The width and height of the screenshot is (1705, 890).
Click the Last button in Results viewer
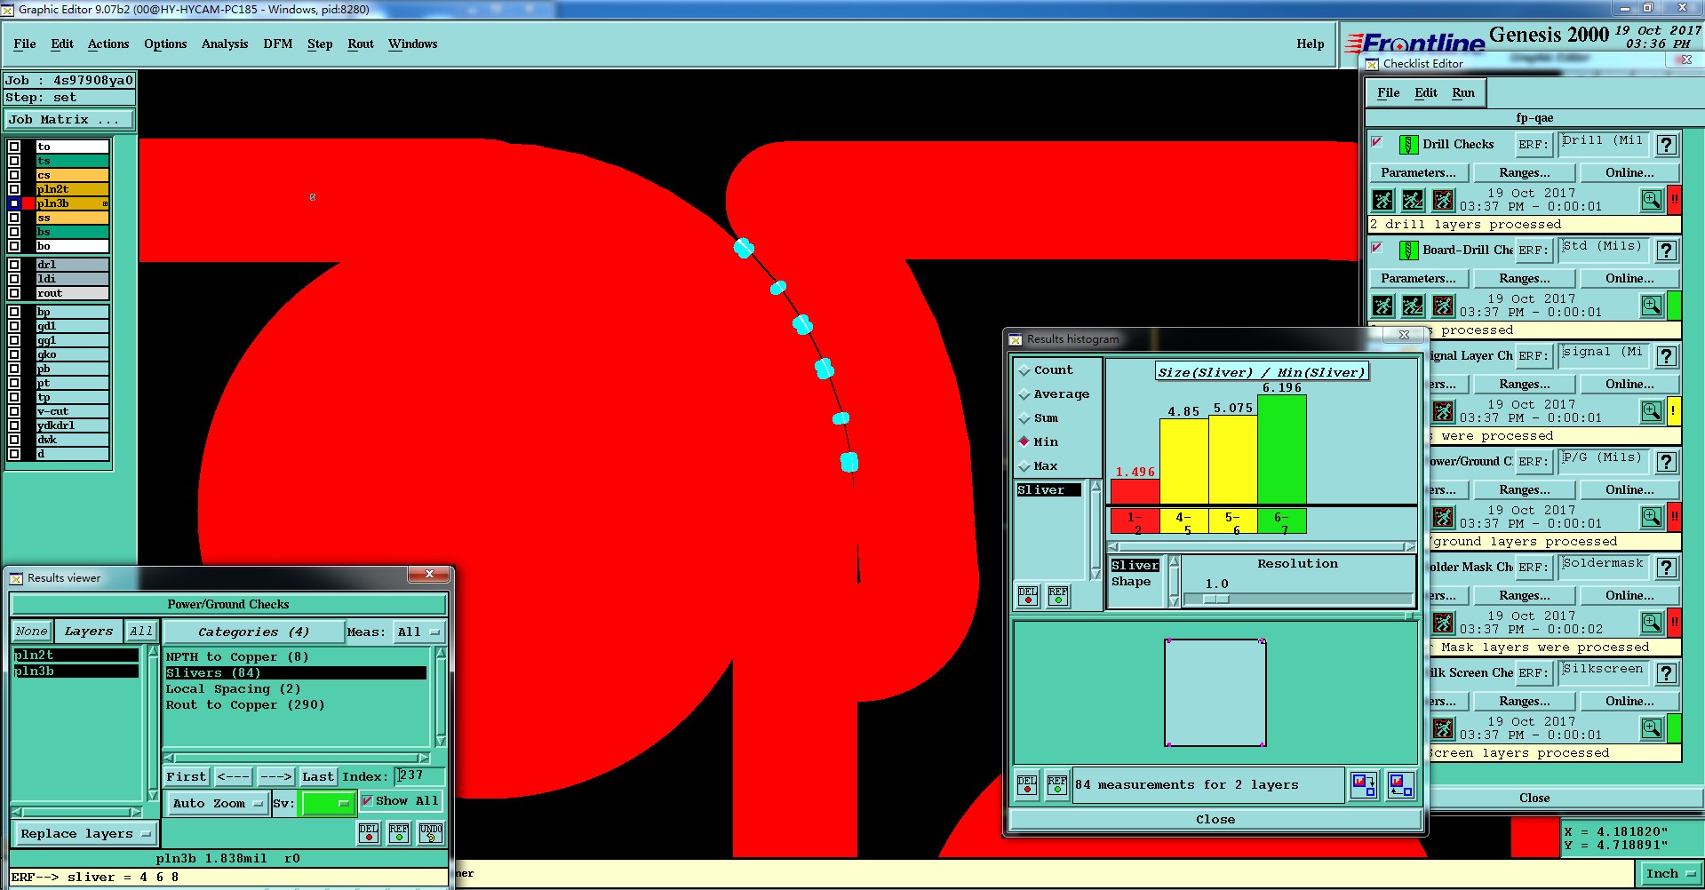point(318,777)
